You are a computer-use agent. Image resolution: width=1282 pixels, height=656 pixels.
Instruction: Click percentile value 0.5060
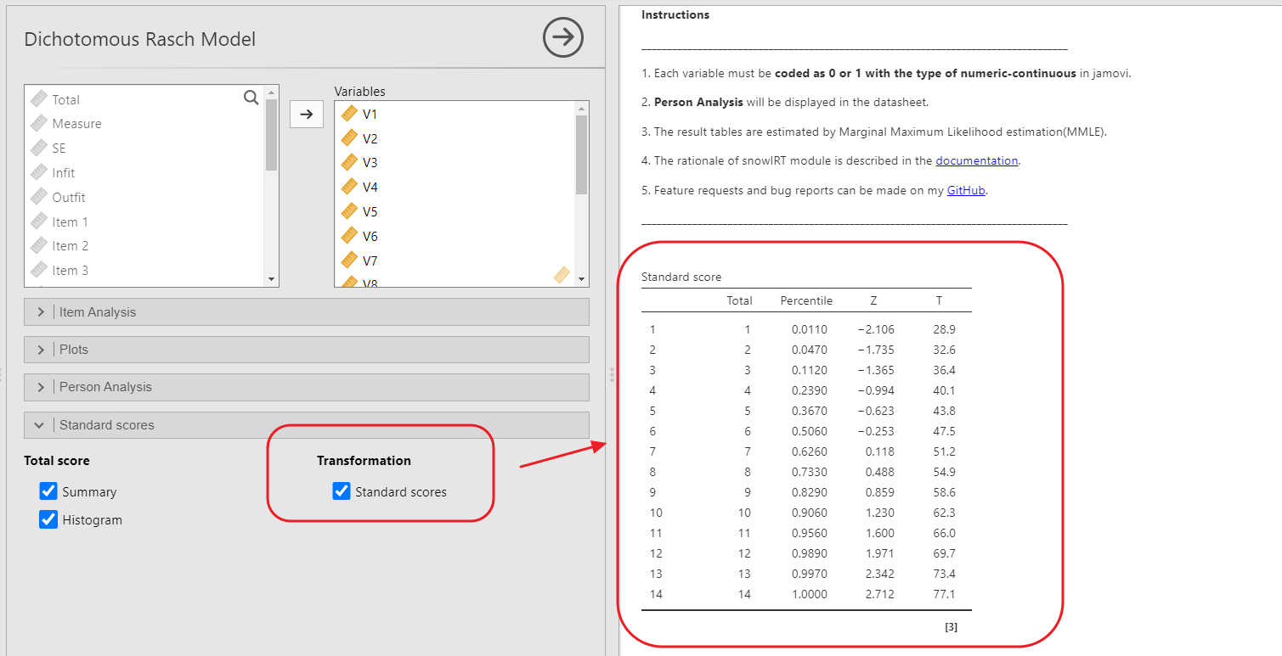[810, 431]
